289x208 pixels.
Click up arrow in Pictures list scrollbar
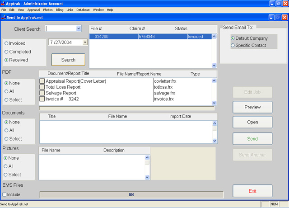[x=147, y=157]
